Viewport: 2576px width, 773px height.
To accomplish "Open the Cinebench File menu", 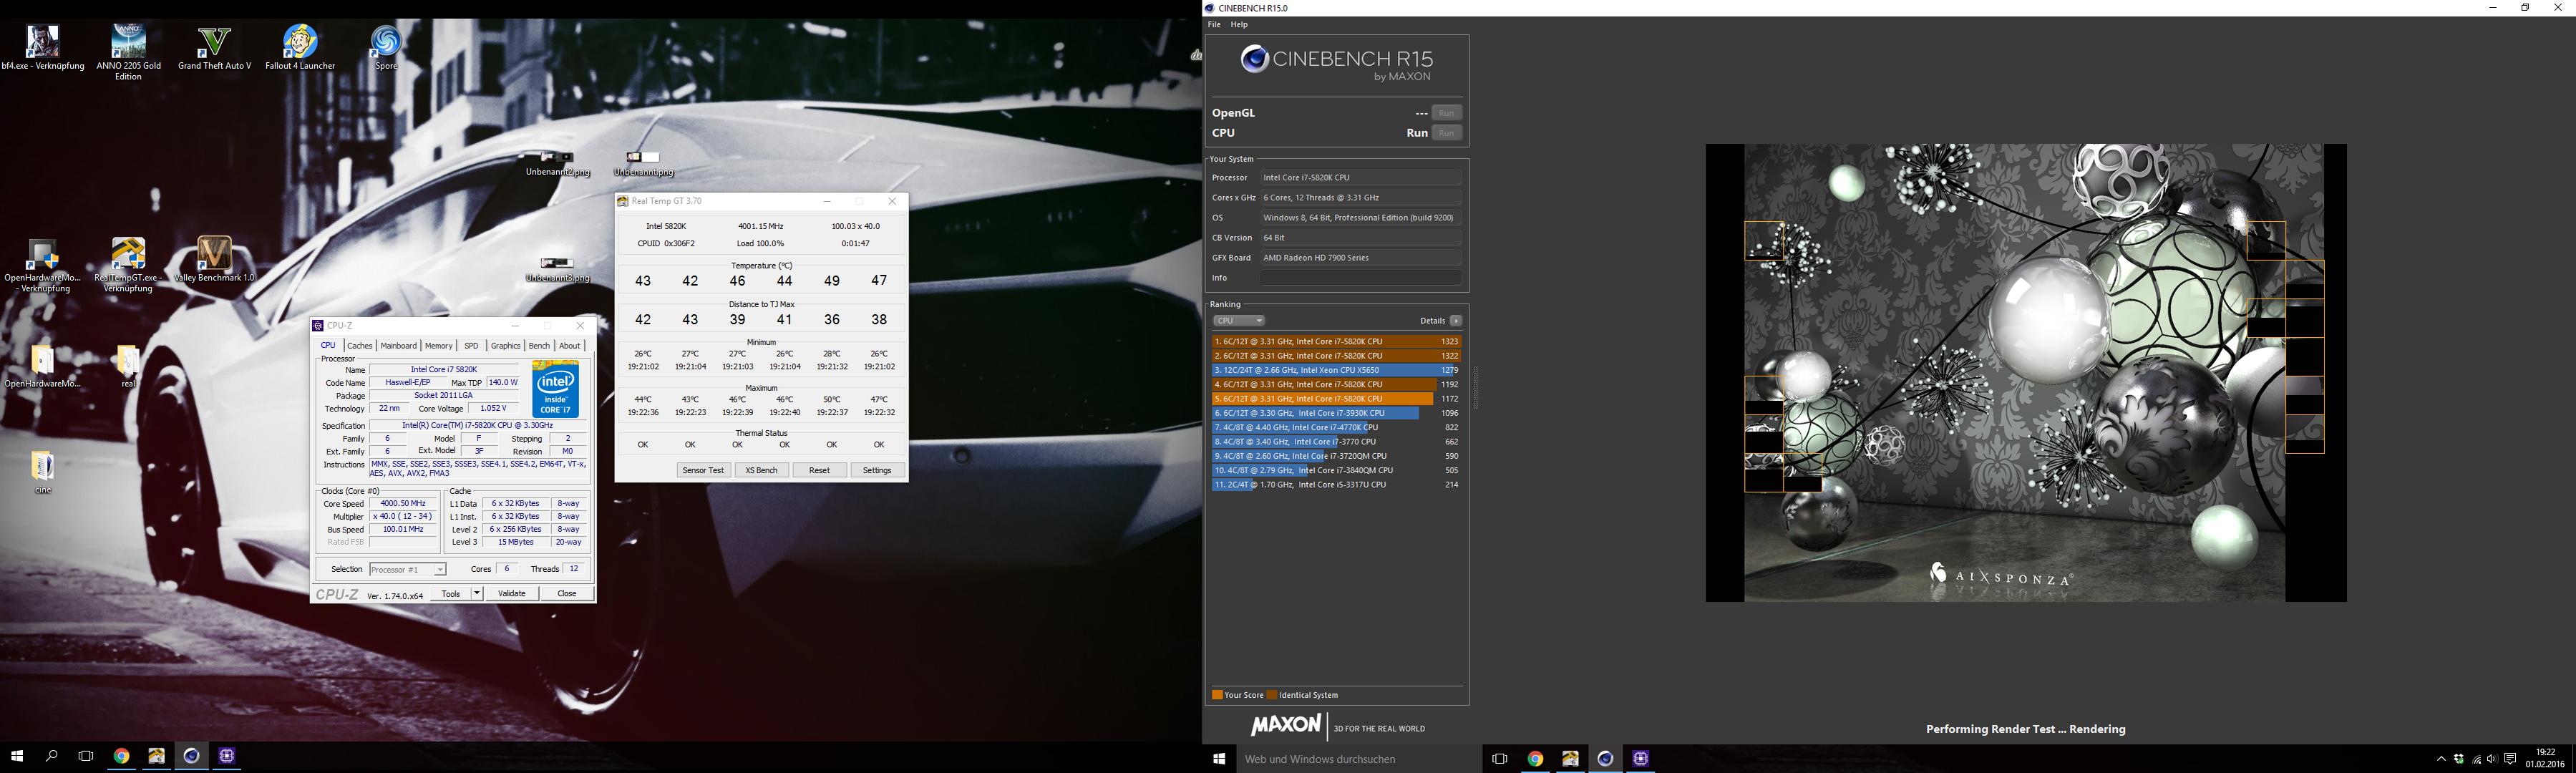I will (1214, 24).
